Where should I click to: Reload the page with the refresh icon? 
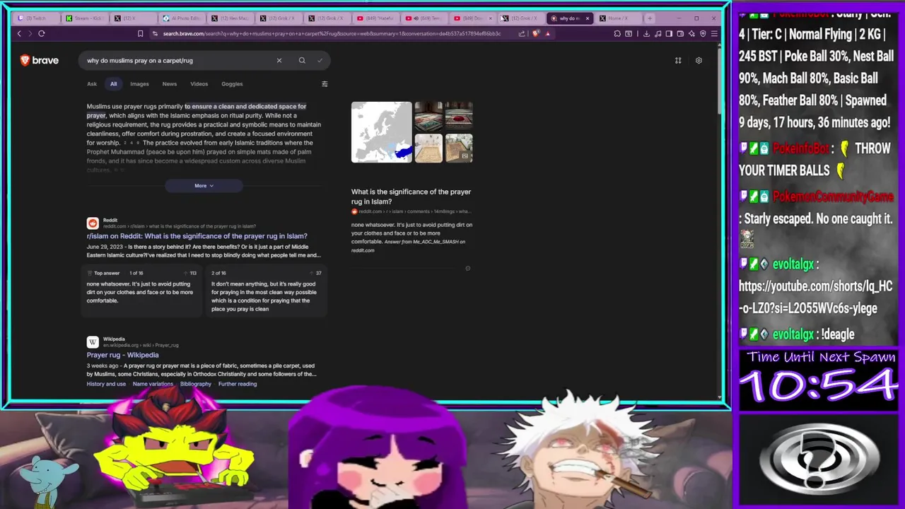[42, 33]
